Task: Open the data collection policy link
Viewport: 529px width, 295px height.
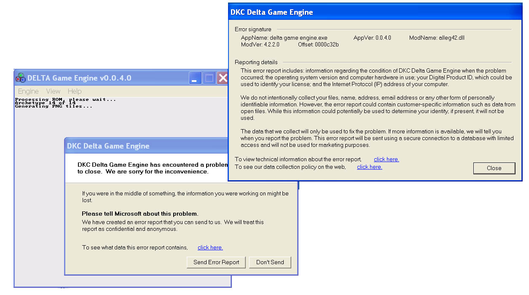Action: pos(369,167)
